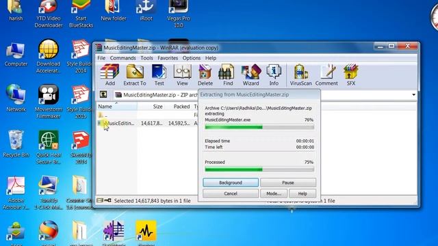
Task: Sort by the Packed column header
Action: click(x=179, y=107)
